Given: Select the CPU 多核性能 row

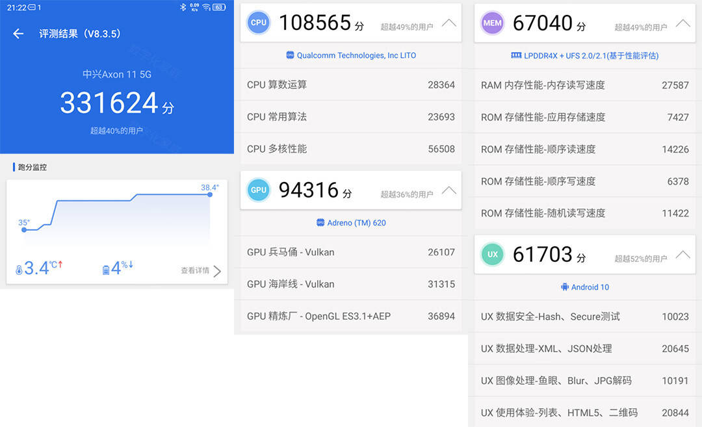Looking at the screenshot, I should point(351,149).
